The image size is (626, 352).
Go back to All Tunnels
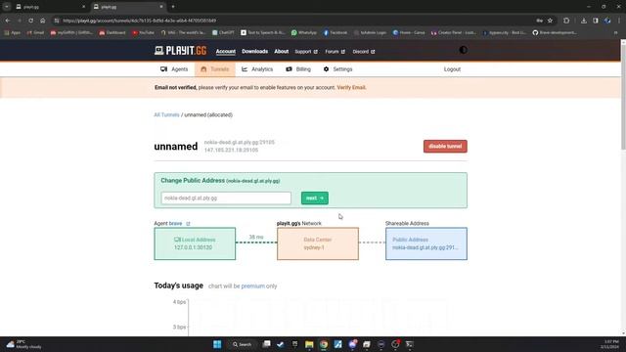166,115
